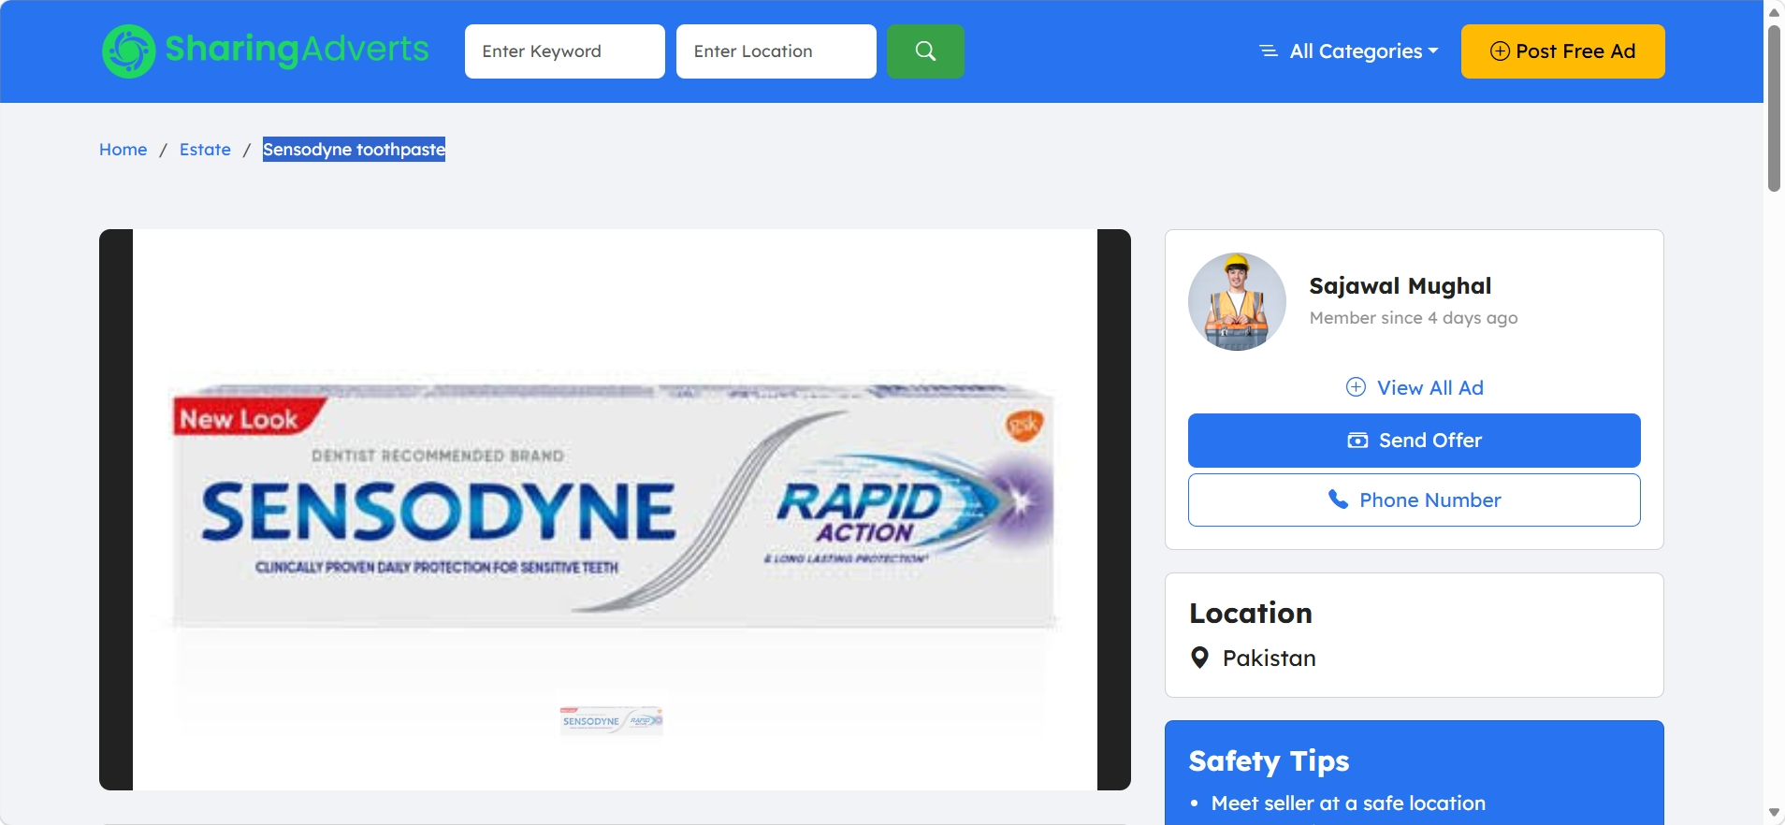The image size is (1785, 825).
Task: Reveal the seller's Phone Number
Action: 1414,500
